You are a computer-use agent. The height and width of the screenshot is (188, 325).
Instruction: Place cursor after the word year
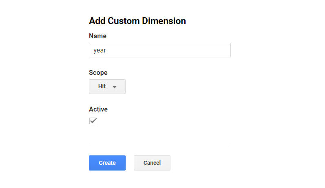click(x=106, y=50)
